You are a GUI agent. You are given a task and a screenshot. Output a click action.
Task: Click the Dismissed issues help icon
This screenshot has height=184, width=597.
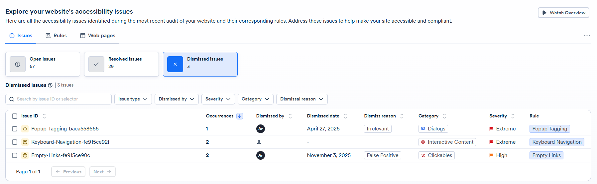pos(50,85)
